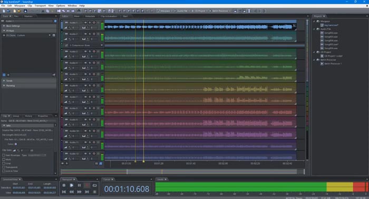Click the Rewind transport button
The image size is (369, 199).
click(72, 192)
